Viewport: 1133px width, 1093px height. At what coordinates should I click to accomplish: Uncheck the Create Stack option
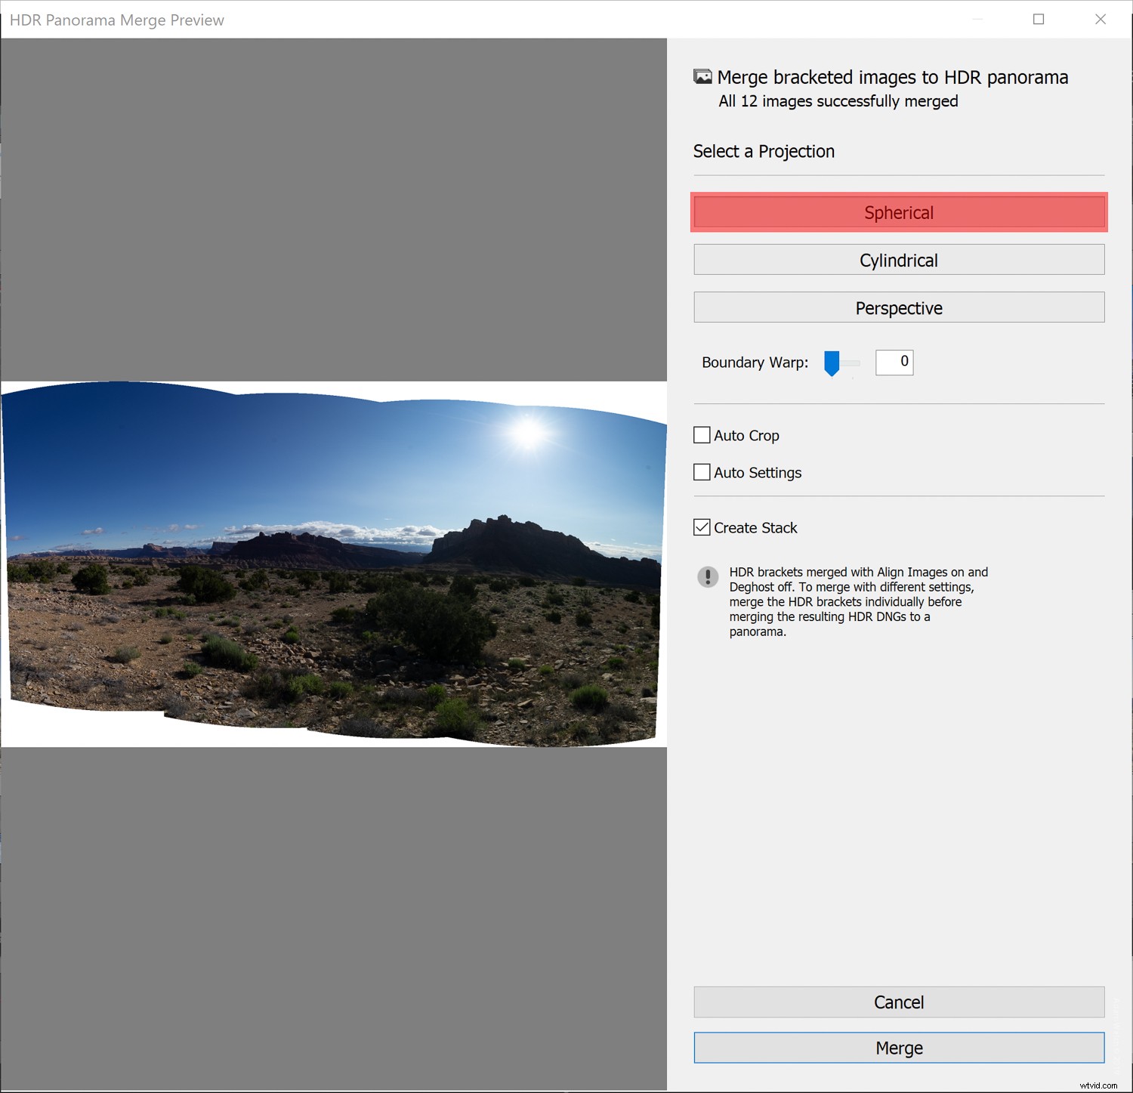[701, 527]
